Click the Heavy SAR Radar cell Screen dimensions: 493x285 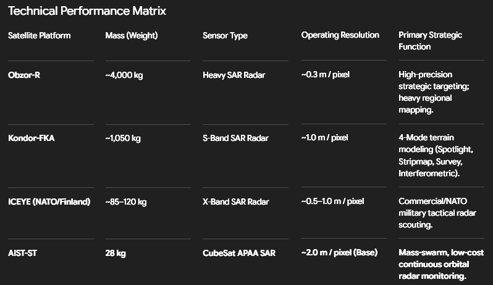click(234, 75)
